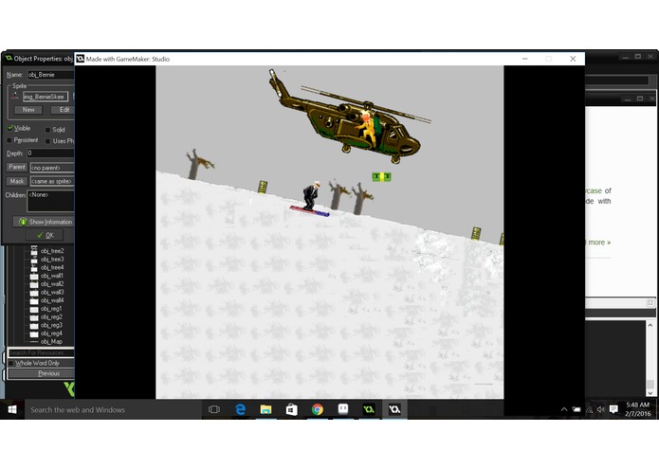This screenshot has height=468, width=659.
Task: Click in the Depth value field
Action: tap(50, 153)
